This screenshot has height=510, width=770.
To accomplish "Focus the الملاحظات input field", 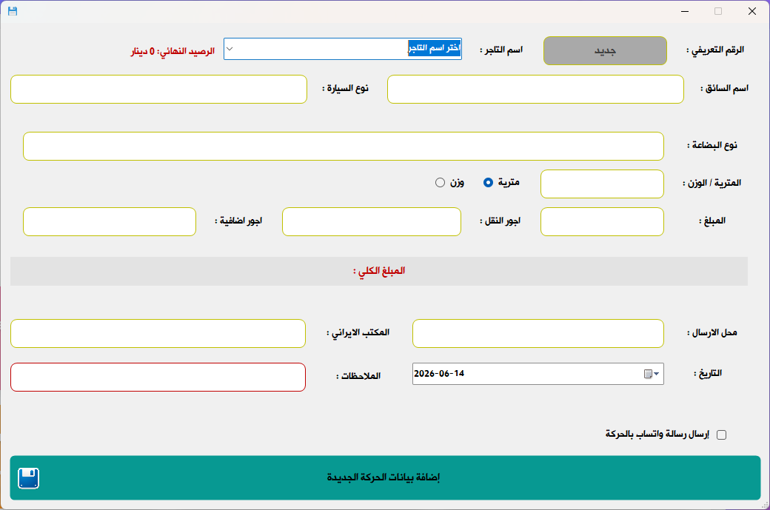I will (x=158, y=378).
